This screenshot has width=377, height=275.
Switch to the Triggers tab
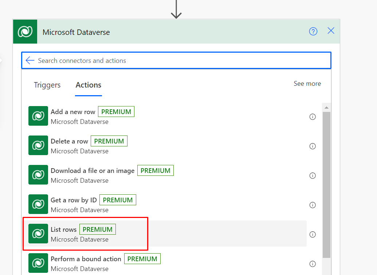[x=47, y=85]
